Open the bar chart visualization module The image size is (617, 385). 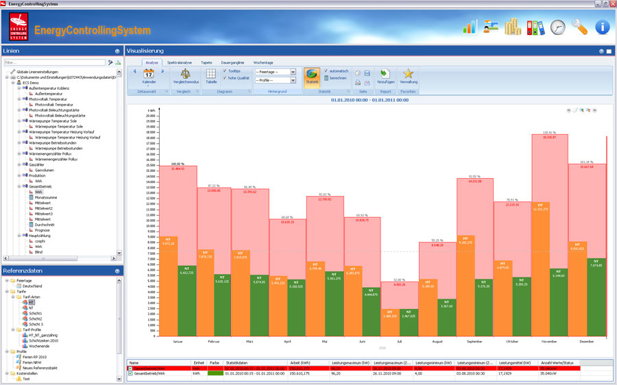(470, 27)
